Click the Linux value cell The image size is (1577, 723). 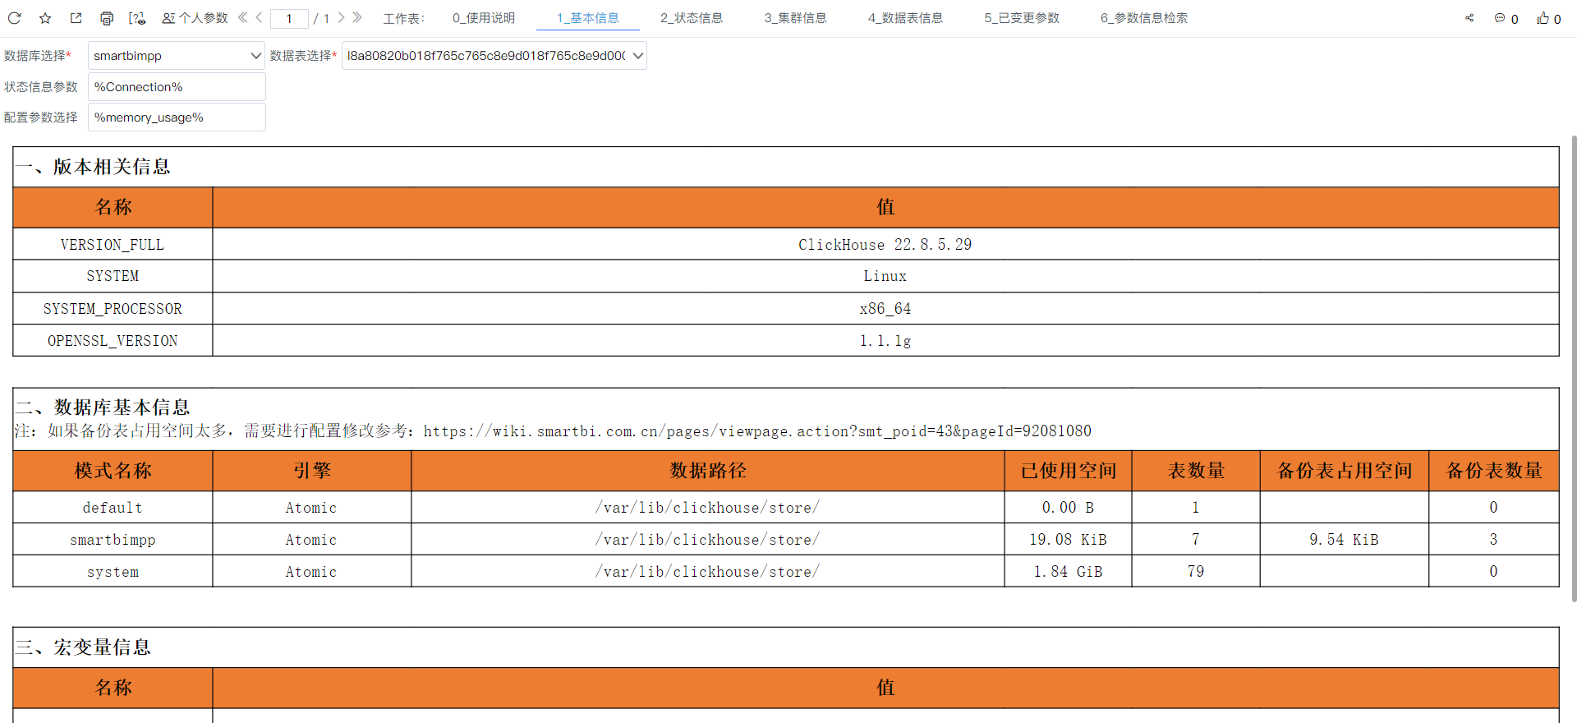(885, 277)
